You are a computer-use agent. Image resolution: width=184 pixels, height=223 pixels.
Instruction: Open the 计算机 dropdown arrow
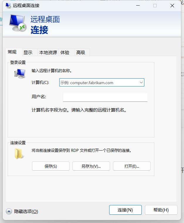coord(141,82)
